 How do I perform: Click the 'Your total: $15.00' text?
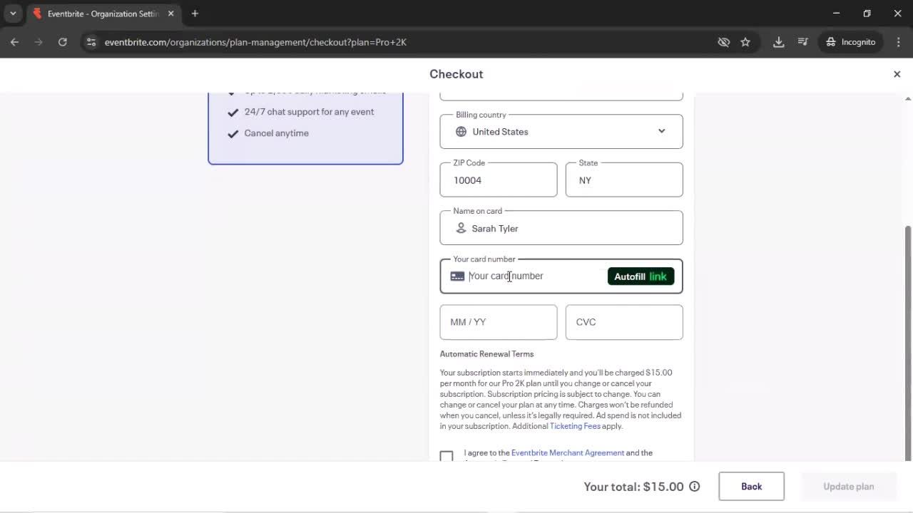[633, 487]
